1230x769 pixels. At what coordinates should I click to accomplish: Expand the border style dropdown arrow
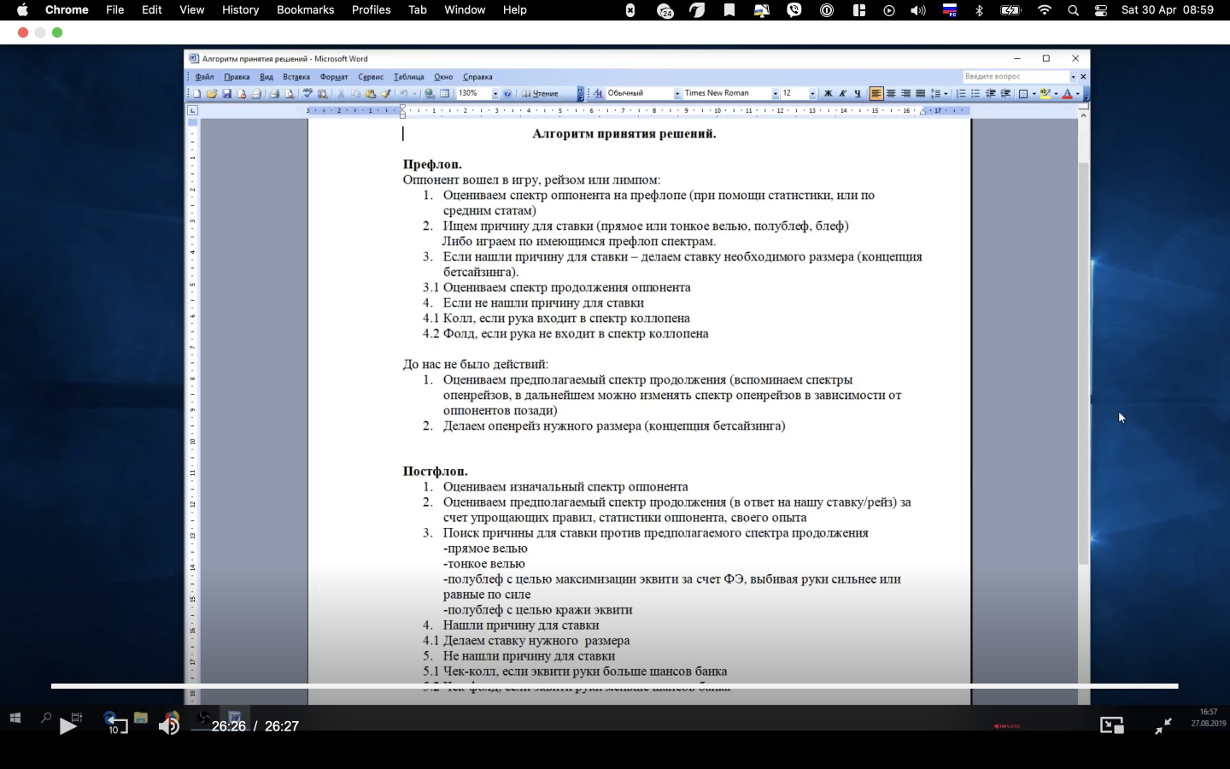1034,94
